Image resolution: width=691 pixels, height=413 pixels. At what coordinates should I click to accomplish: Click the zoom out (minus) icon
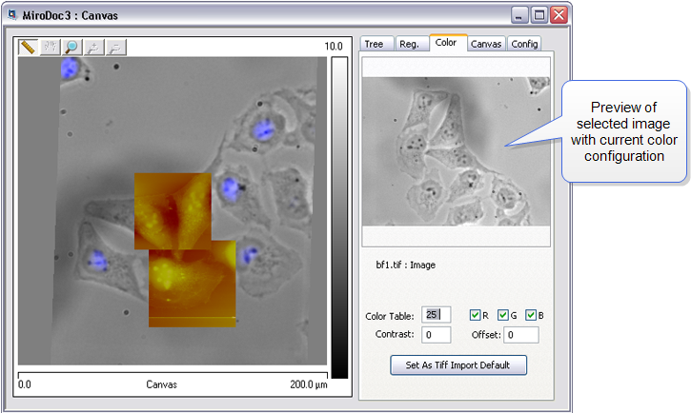click(115, 47)
